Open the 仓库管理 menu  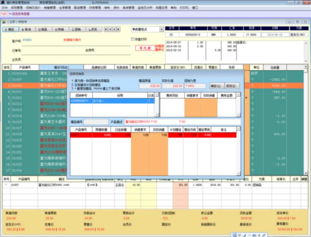(65, 8)
